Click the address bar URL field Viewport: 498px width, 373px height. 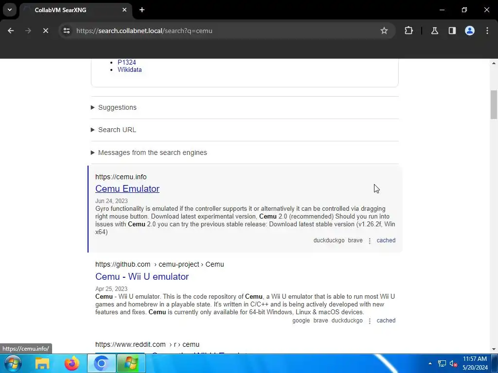222,31
